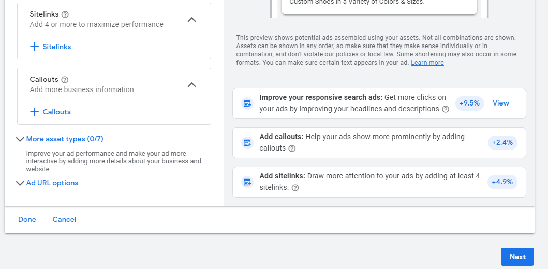
Task: Select 'Improve your responsive search ads:' heading
Action: click(x=321, y=97)
